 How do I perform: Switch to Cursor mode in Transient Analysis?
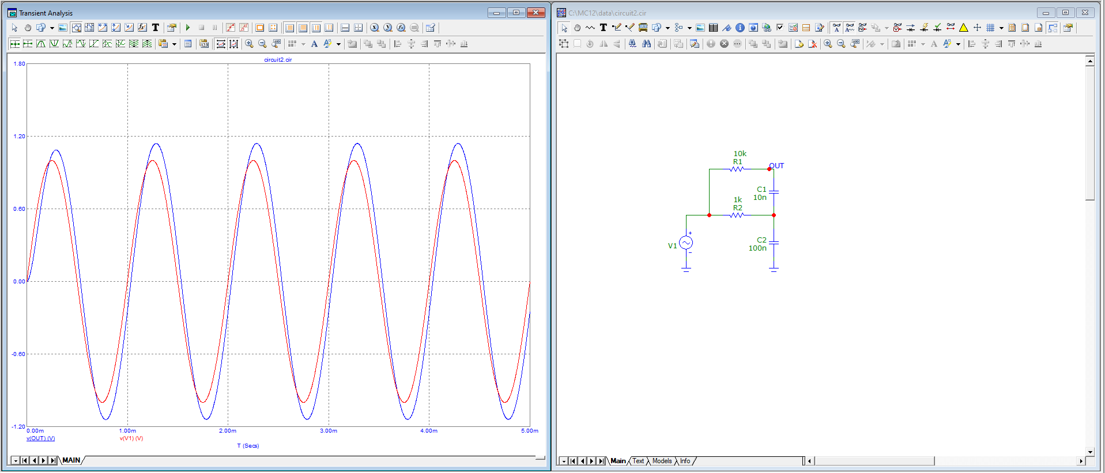(x=89, y=28)
